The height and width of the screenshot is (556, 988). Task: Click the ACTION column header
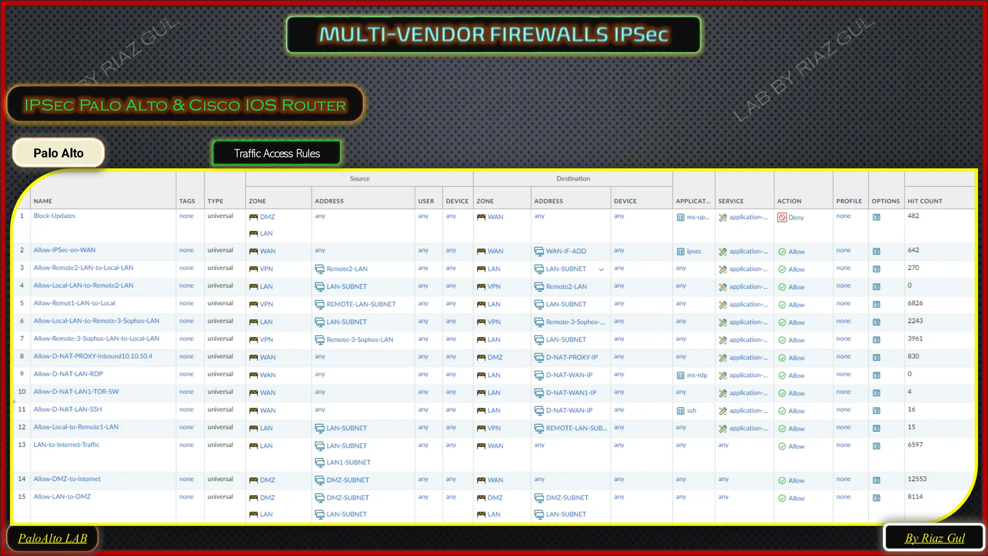[x=789, y=201]
